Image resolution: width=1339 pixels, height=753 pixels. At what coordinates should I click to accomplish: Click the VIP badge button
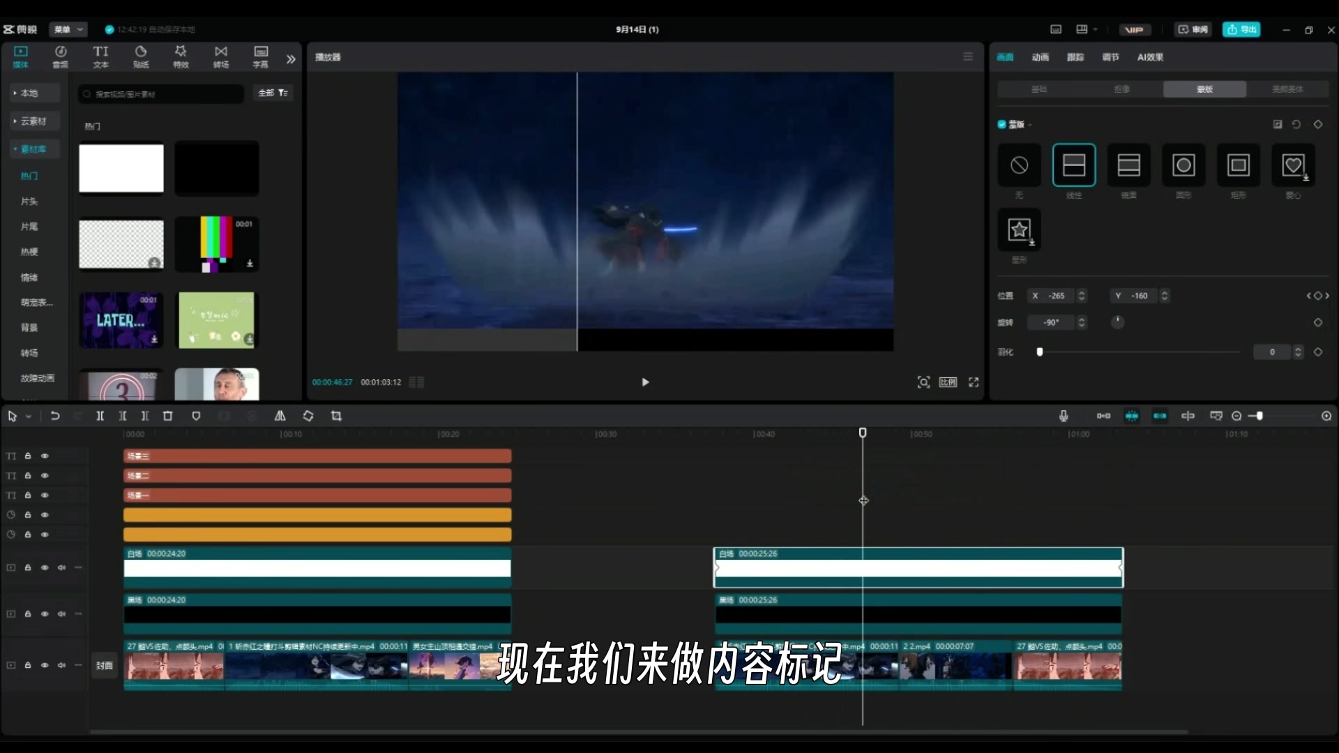pyautogui.click(x=1134, y=29)
